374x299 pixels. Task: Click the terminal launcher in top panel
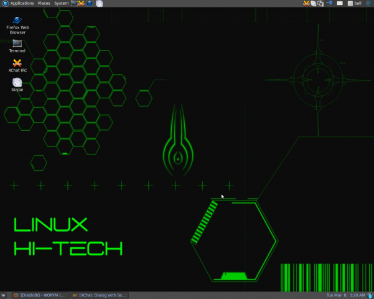[x=73, y=3]
